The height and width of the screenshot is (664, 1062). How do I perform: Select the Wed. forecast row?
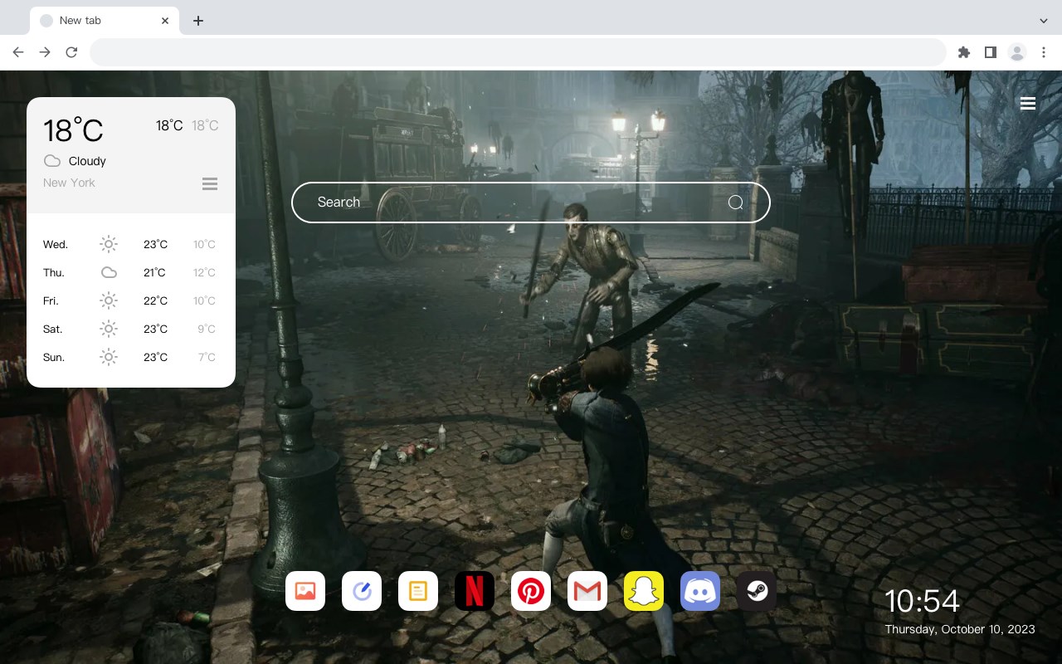pyautogui.click(x=131, y=244)
